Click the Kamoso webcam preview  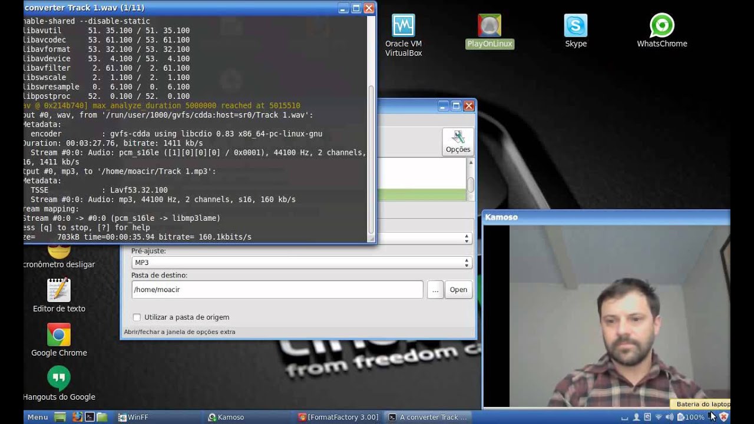[x=619, y=316]
